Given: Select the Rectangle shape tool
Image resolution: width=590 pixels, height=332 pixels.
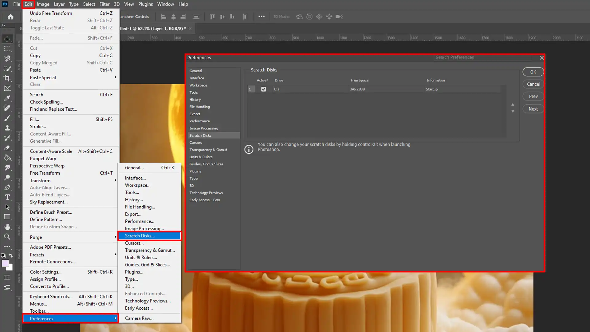Looking at the screenshot, I should (x=7, y=217).
